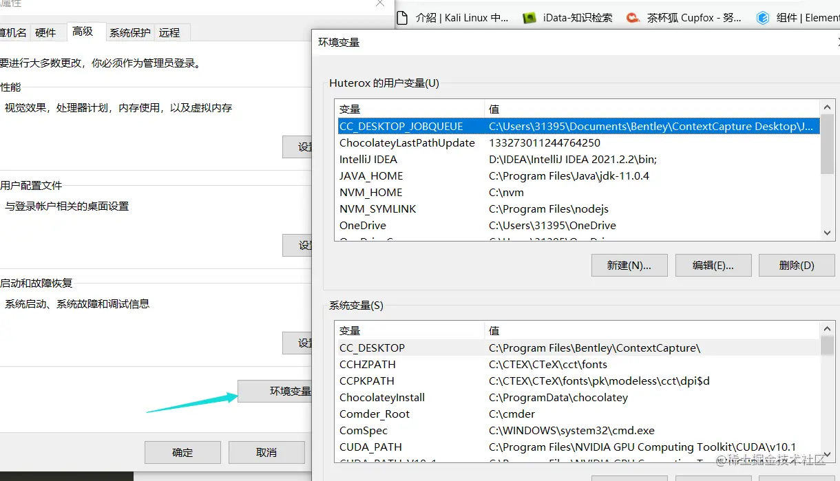Click 值 column header in system variables

click(x=652, y=330)
